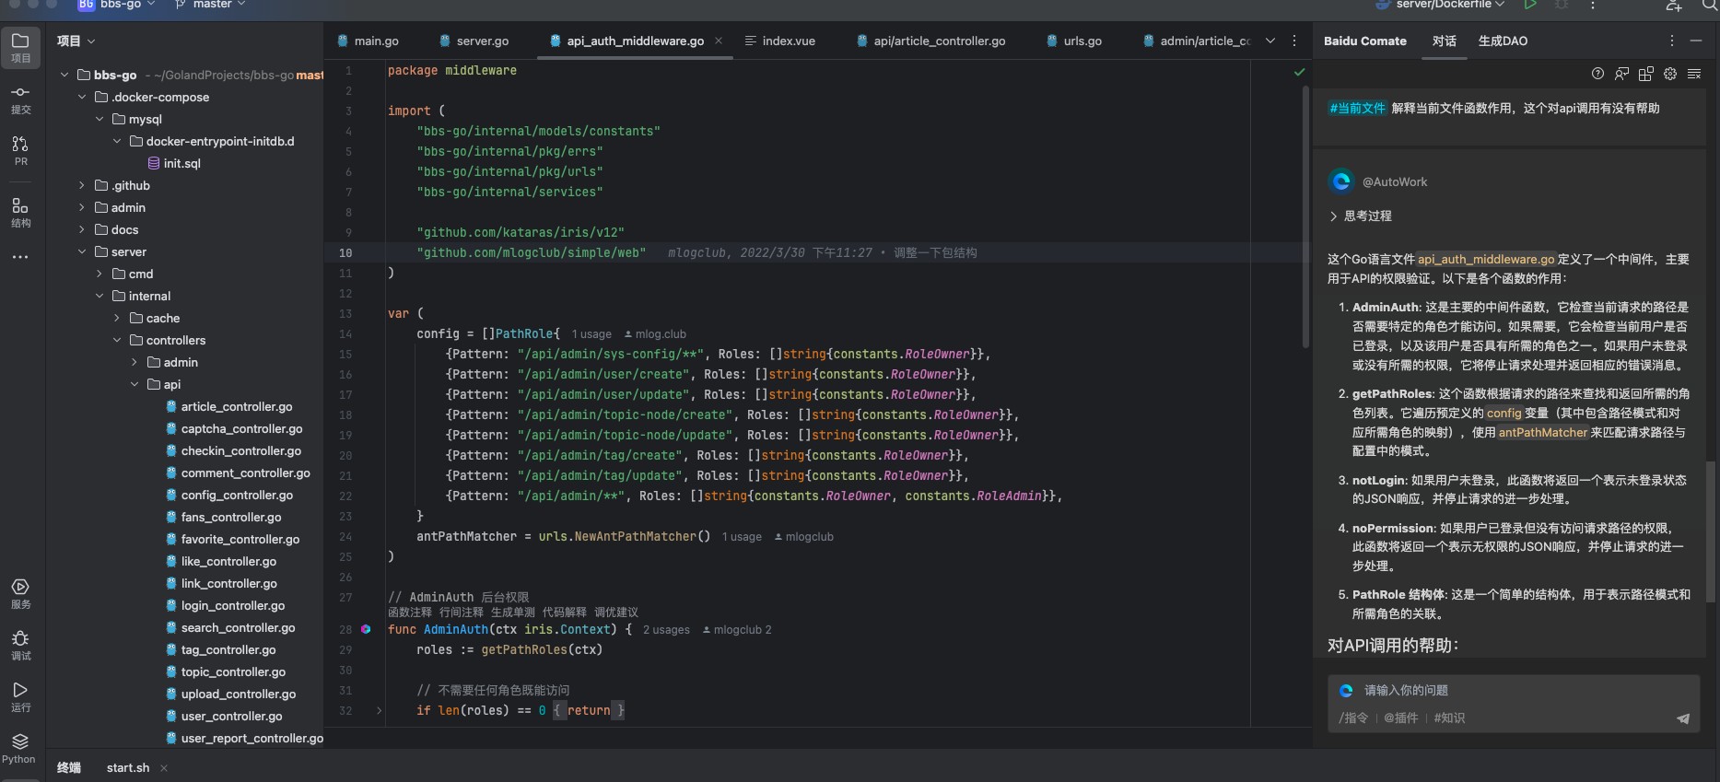Collapse the bbs-go root folder
The image size is (1720, 782).
(64, 75)
